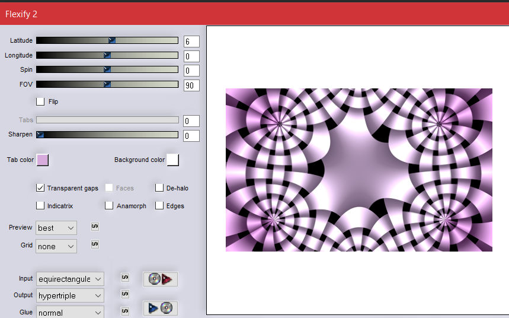509x318 pixels.
Task: Uncheck Transparent gaps
Action: (40, 187)
